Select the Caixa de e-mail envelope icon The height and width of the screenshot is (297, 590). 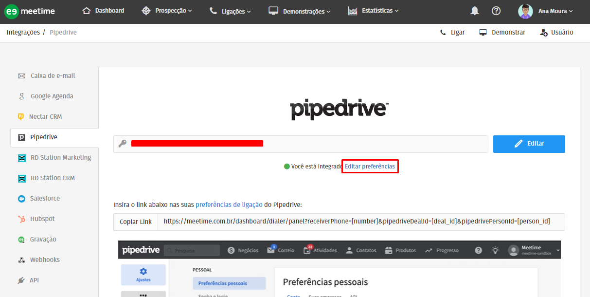[x=21, y=76]
